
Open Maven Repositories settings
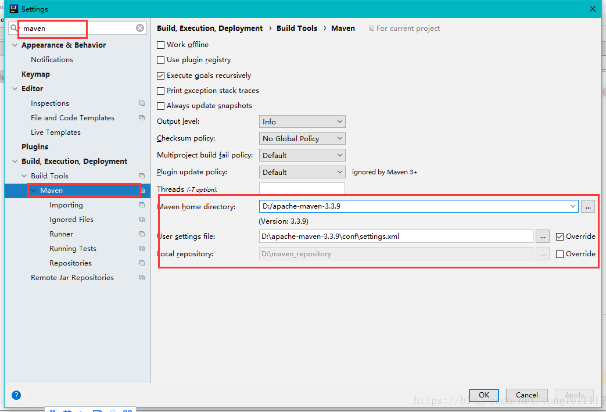point(70,263)
